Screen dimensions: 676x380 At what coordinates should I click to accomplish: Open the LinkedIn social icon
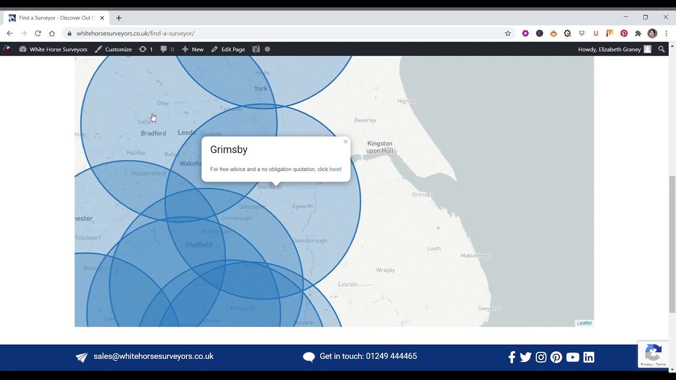[x=589, y=357]
